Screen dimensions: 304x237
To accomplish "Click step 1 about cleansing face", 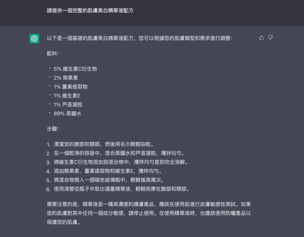I will 104,145.
